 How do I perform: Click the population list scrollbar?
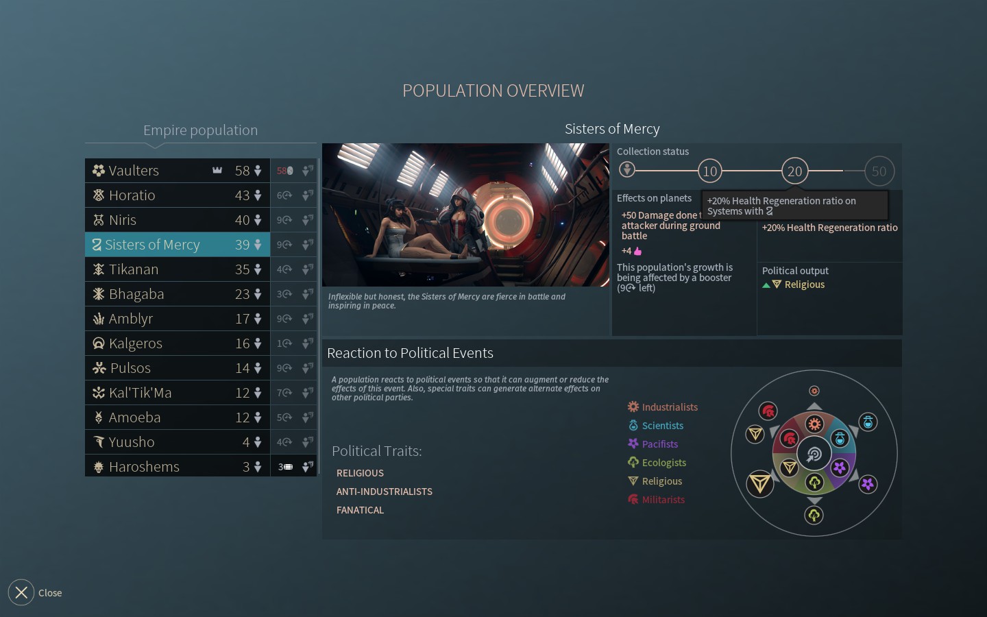click(x=319, y=317)
